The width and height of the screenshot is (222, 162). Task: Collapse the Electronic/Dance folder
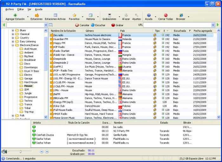[x=13, y=45]
